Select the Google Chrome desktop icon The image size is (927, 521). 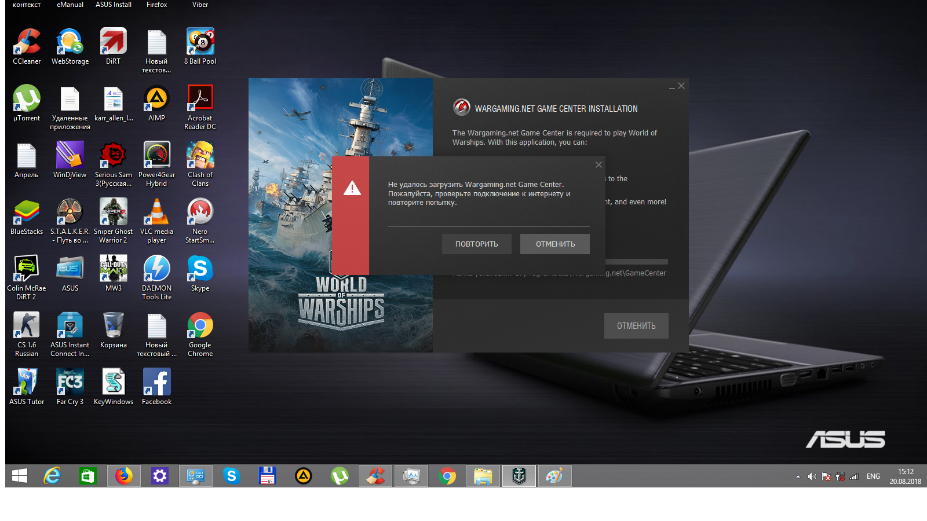coord(200,333)
